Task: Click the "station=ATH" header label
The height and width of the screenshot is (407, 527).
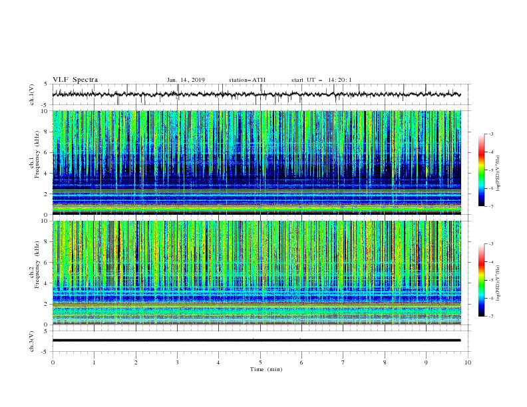Action: (247, 80)
